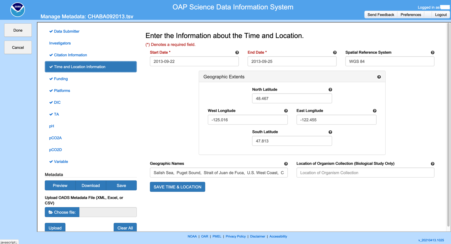Screen dimensions: 451x244
Task: Show help for Geographic Extents panel
Action: pos(379,77)
